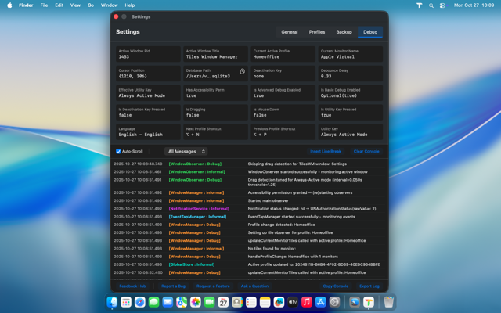Image resolution: width=501 pixels, height=313 pixels.
Task: Toggle the Auto-Scroll checkbox
Action: pyautogui.click(x=118, y=151)
